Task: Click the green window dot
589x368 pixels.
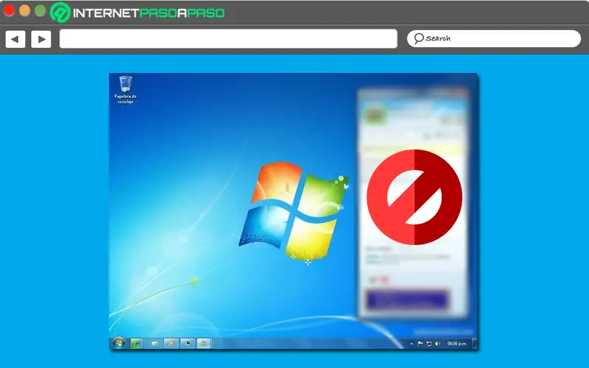Action: click(40, 10)
